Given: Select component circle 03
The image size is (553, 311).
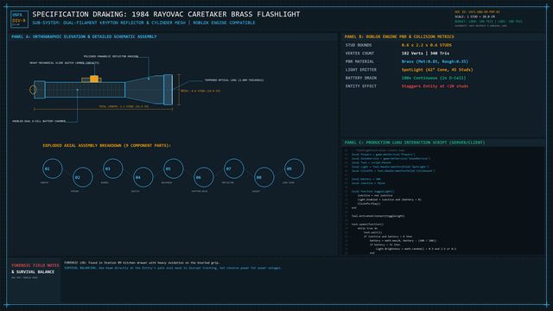Looking at the screenshot, I should [113, 168].
